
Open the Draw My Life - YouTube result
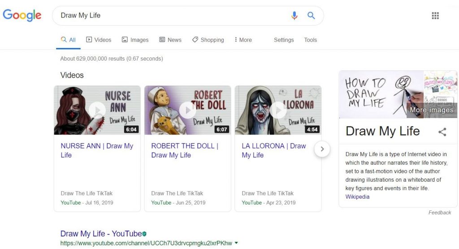[101, 233]
